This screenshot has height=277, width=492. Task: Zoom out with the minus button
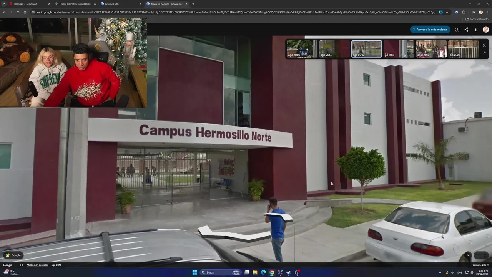click(477, 255)
